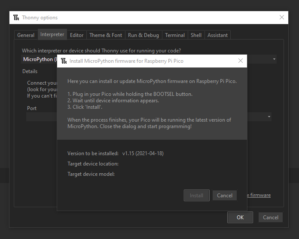The height and width of the screenshot is (239, 299).
Task: Cancel the Thonny options window
Action: click(x=271, y=217)
